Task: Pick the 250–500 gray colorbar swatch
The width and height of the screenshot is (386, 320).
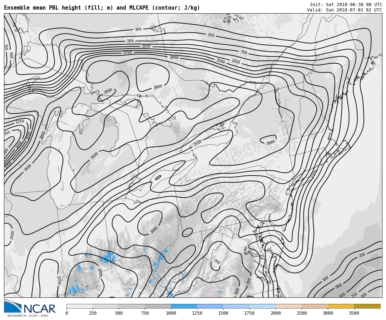Action: click(x=105, y=306)
